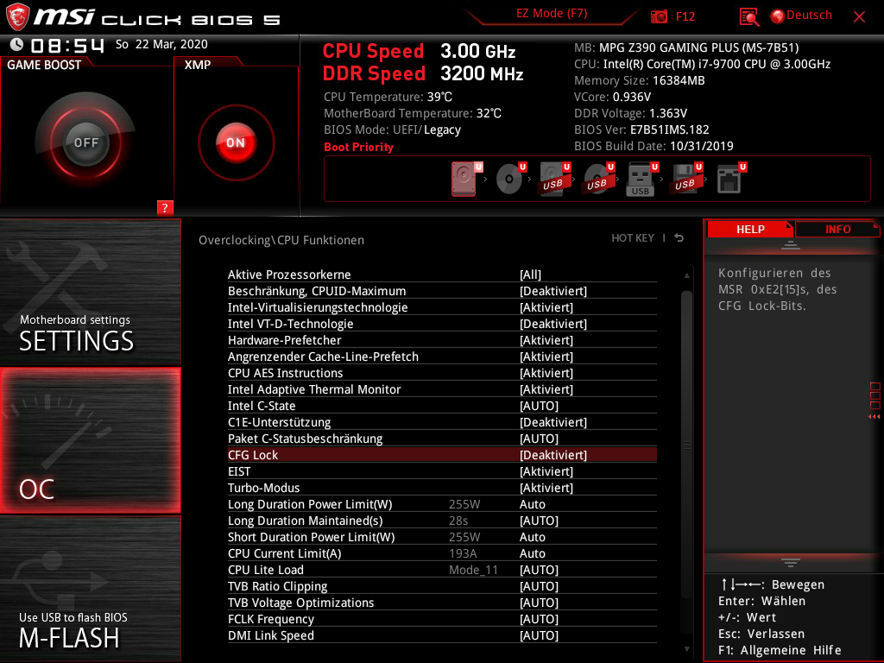Click the red triple-arrow side panel handle

coord(874,417)
